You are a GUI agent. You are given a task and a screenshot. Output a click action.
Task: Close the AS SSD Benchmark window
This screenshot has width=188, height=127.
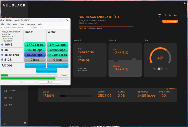(67, 20)
